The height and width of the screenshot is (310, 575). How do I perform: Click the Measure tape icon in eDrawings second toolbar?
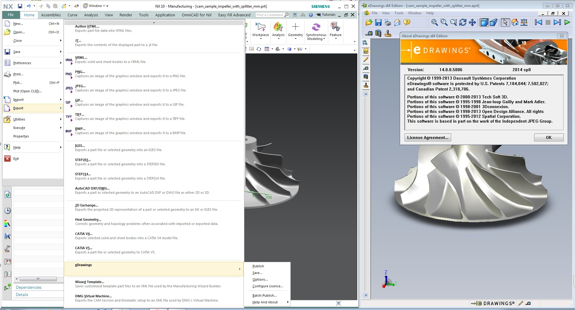point(369,33)
